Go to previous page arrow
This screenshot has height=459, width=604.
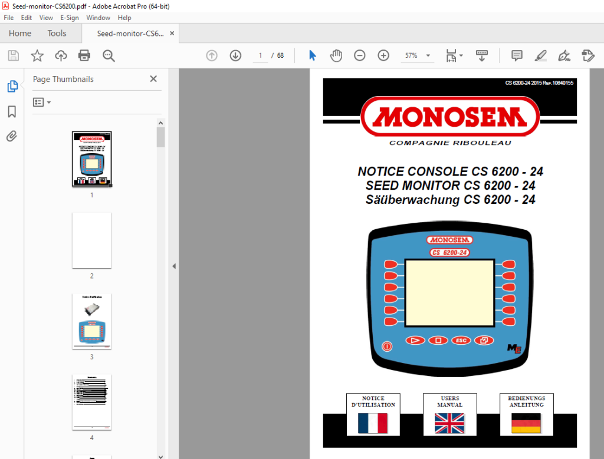coord(212,56)
